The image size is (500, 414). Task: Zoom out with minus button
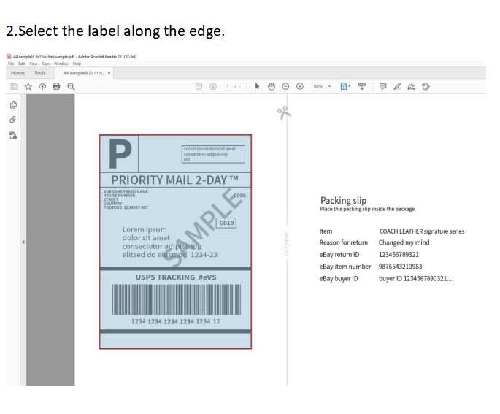tap(285, 86)
